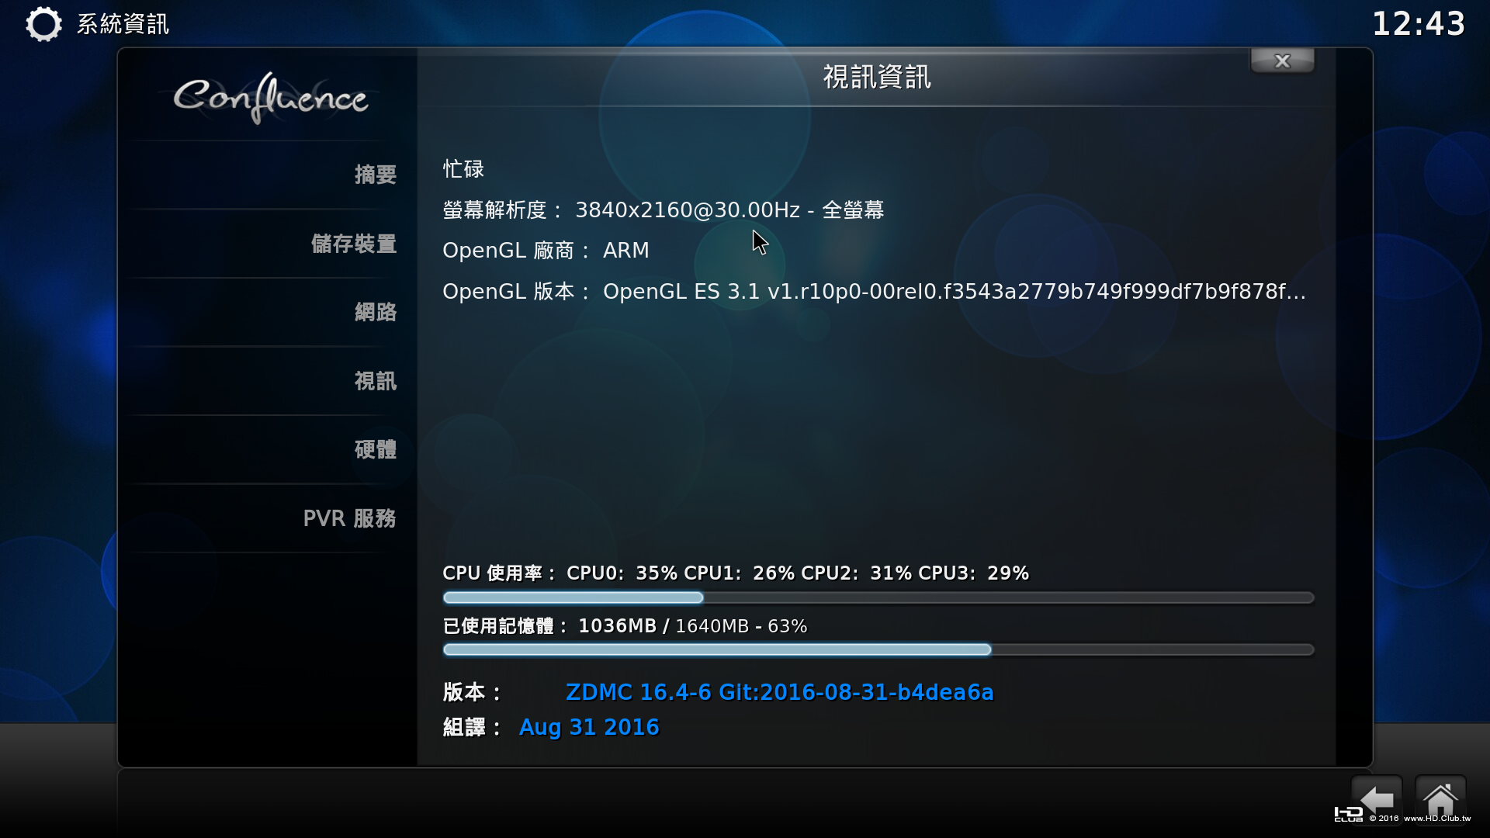Click the OpenGL ES 3.1 version line

(x=874, y=292)
